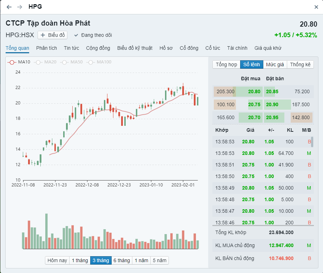Open the Thống kê view

point(300,64)
